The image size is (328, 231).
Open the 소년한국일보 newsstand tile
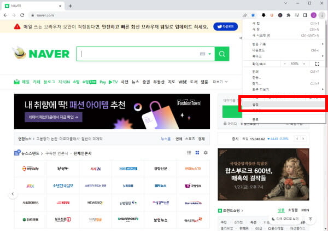63,186
